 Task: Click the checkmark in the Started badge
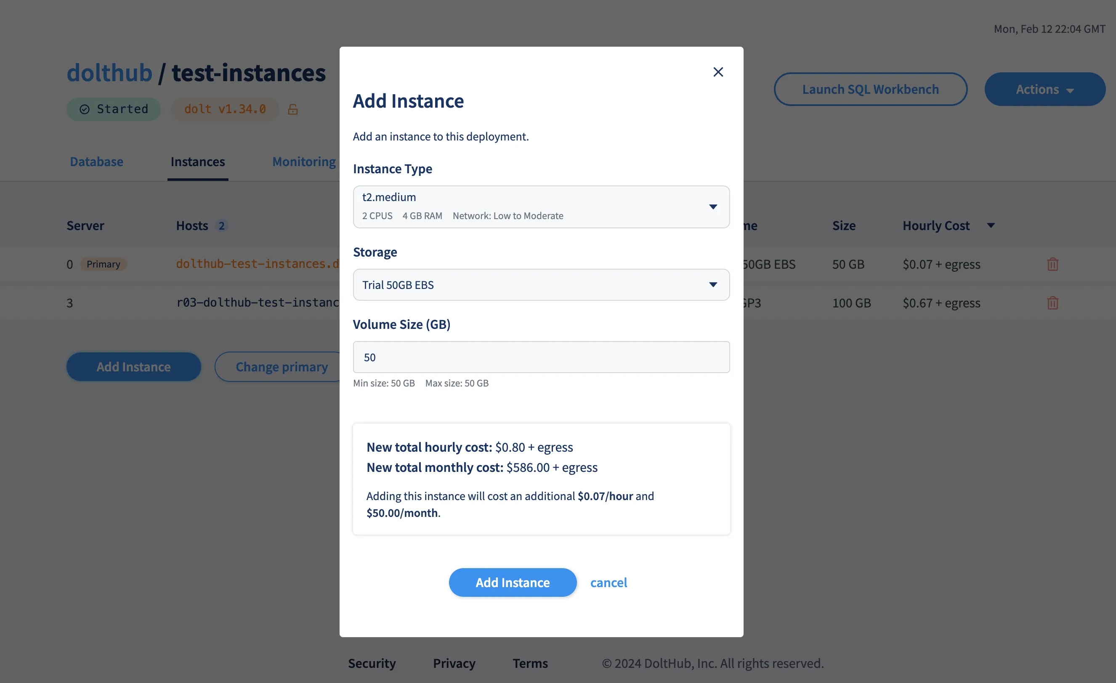pos(84,109)
